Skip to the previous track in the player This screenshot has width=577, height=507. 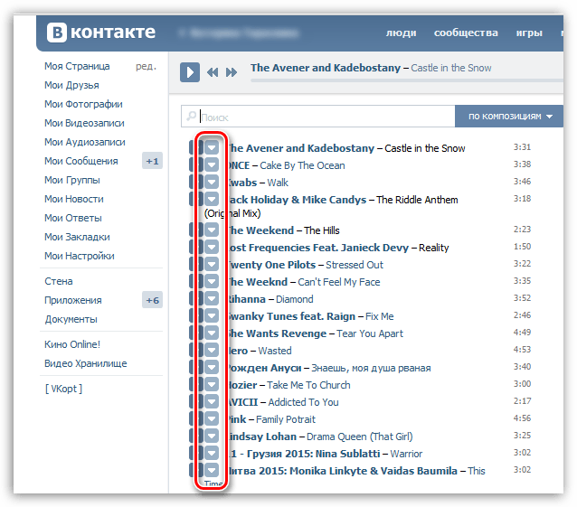coord(213,72)
